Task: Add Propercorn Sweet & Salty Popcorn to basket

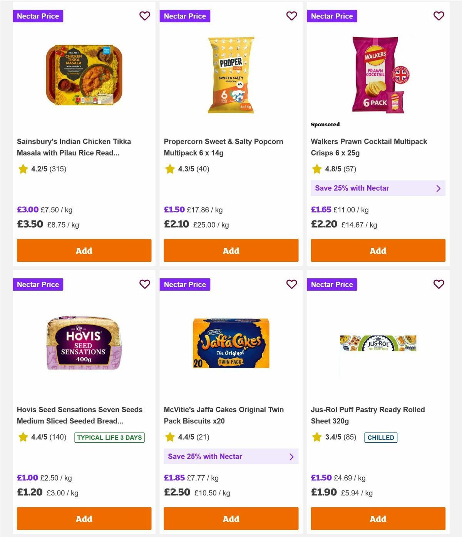Action: tap(231, 250)
